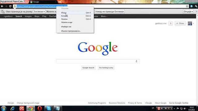Open the wrench settings menu in Chrome

point(196,6)
